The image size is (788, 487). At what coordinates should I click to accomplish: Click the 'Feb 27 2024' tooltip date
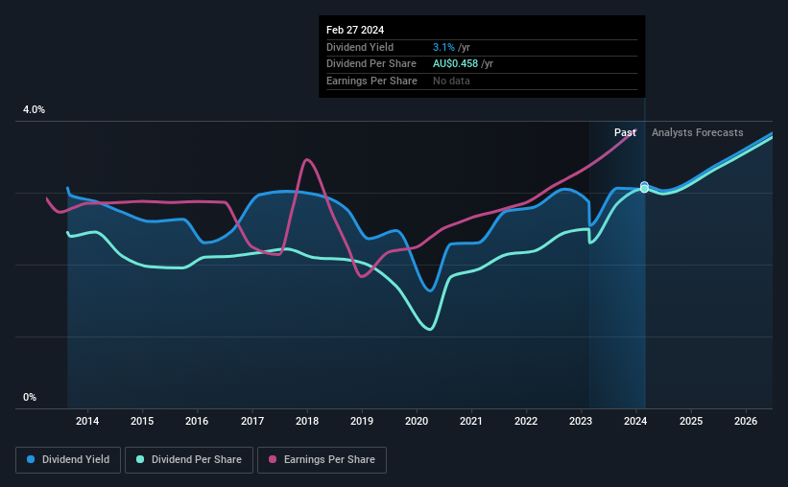(x=355, y=30)
